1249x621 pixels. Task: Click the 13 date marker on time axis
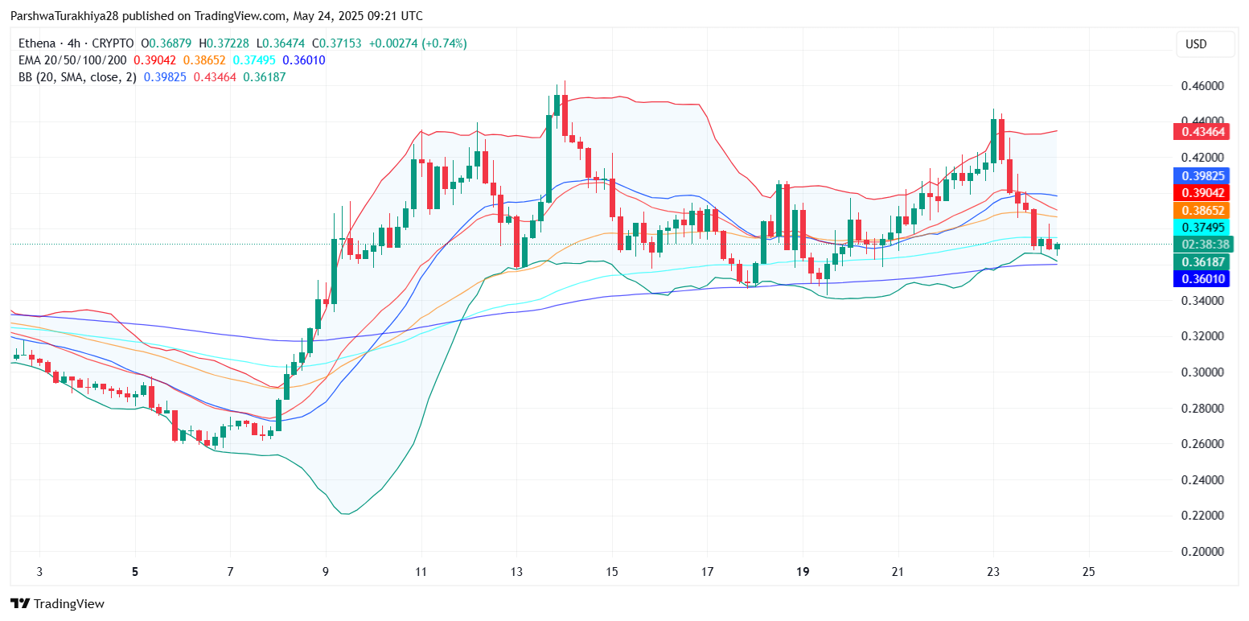coord(516,572)
